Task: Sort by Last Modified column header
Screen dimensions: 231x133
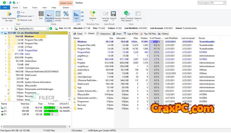Action: coord(171,38)
